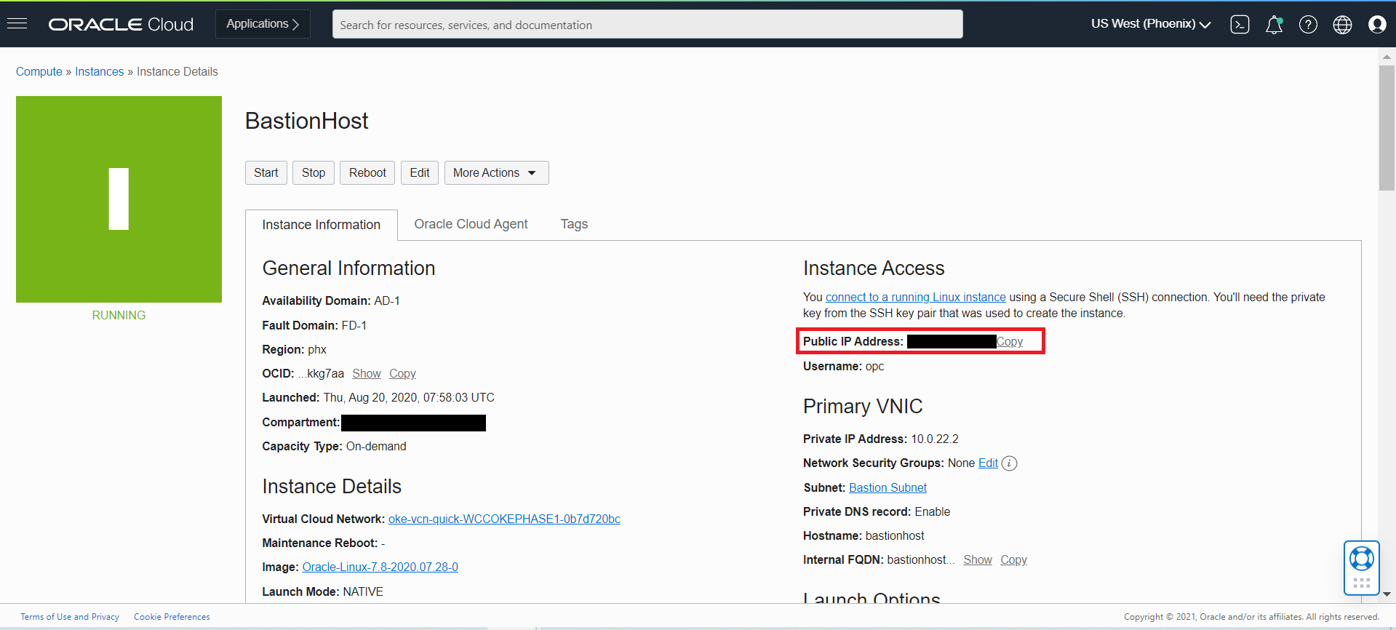Switch to the Tags tab
Viewport: 1396px width, 630px height.
click(574, 224)
